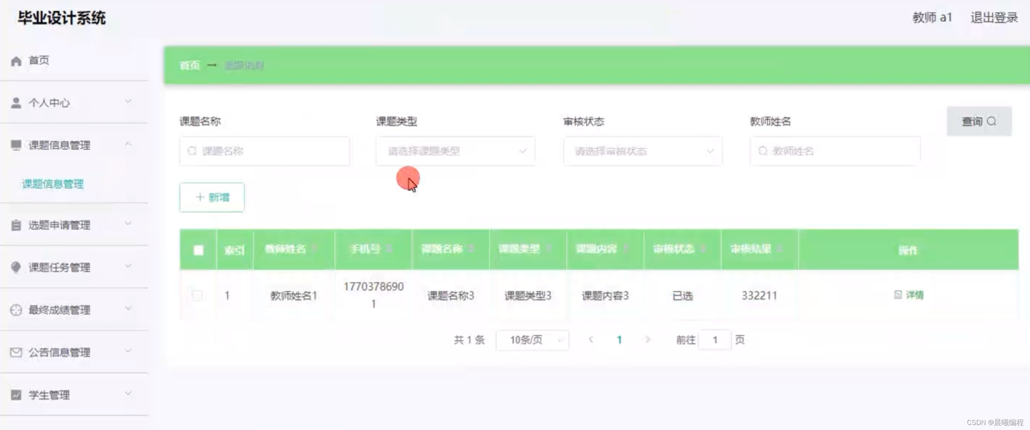Click the home icon in the sidebar
The height and width of the screenshot is (430, 1030).
pos(16,61)
